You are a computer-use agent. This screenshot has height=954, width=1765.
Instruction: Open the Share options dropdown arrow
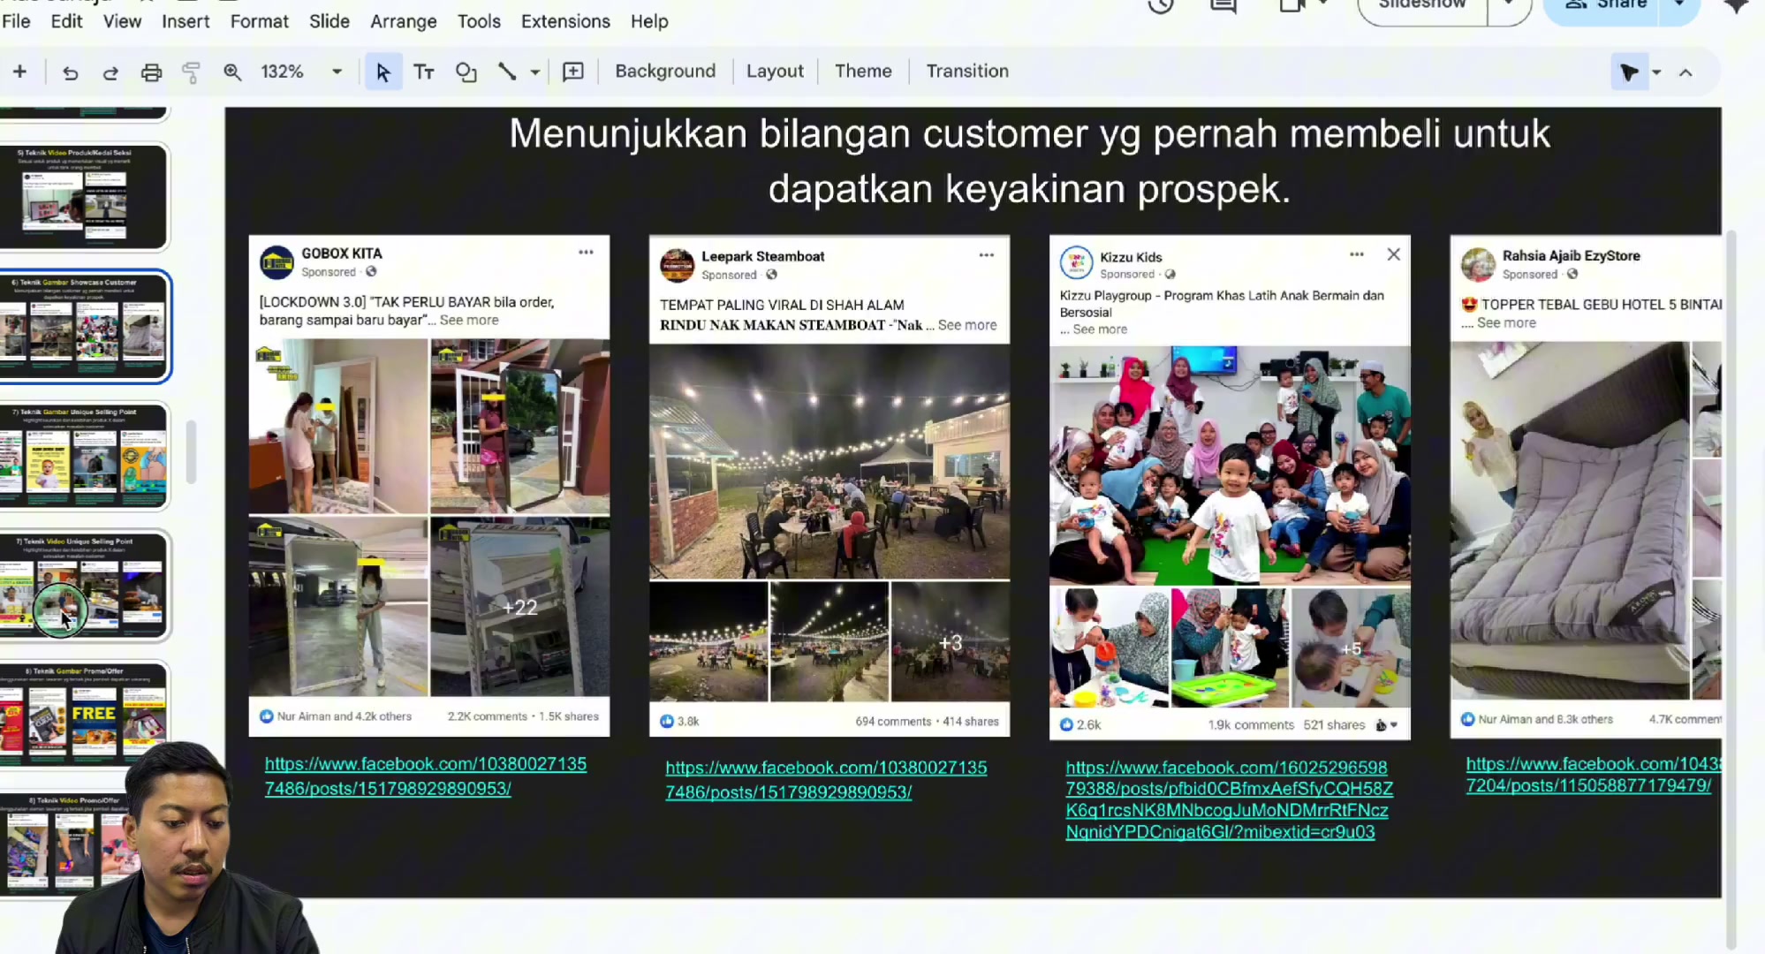coord(1678,5)
